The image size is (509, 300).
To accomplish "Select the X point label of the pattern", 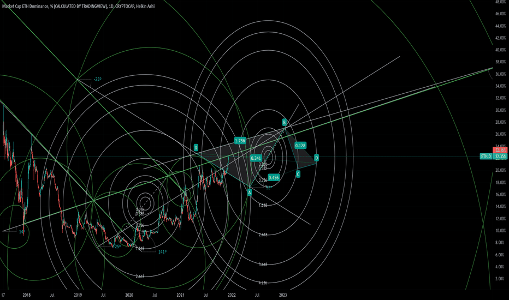I will (196, 148).
